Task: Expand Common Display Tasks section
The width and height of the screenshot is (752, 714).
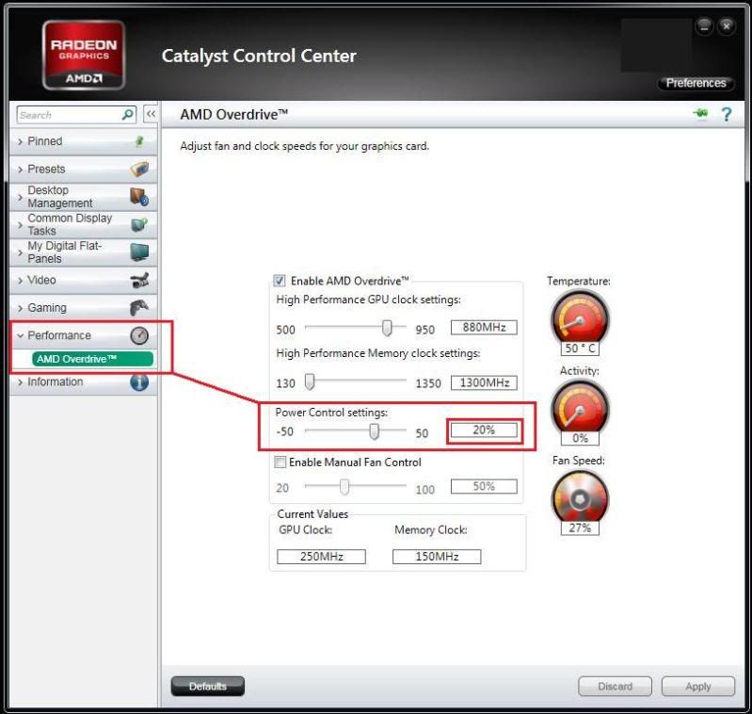Action: (x=83, y=224)
